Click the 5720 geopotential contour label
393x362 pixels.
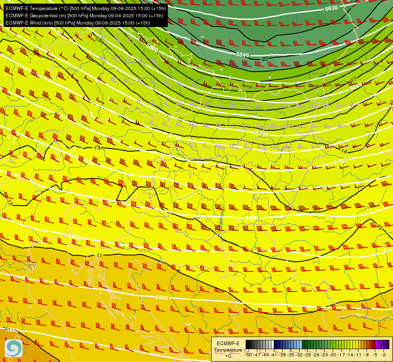[262, 134]
